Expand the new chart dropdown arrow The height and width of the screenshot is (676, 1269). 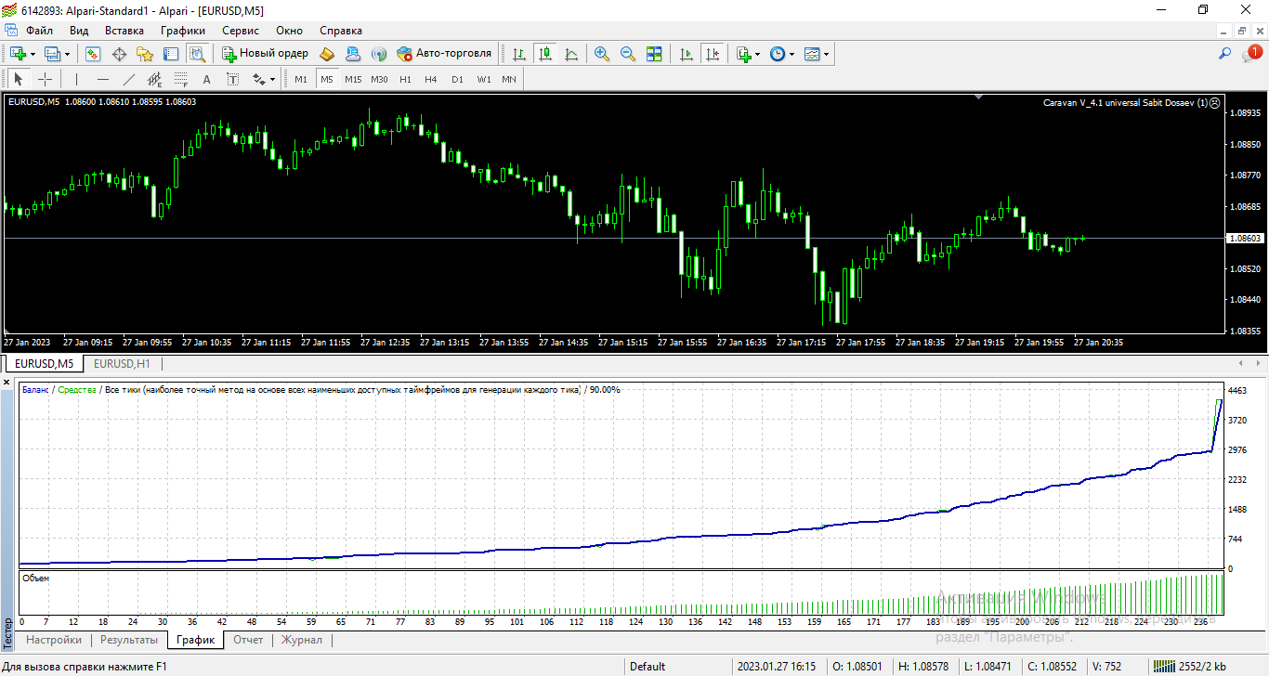[33, 54]
